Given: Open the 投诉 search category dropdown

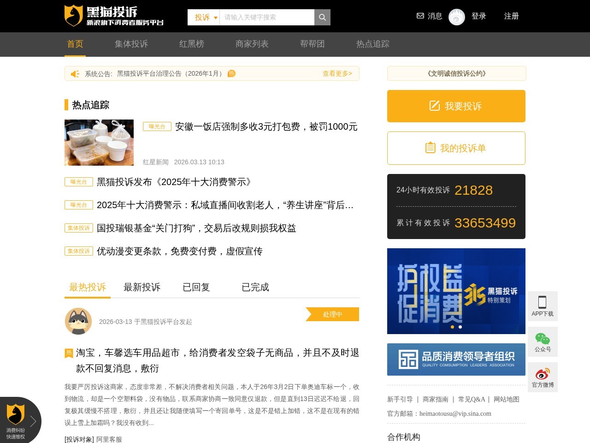Looking at the screenshot, I should [x=203, y=17].
